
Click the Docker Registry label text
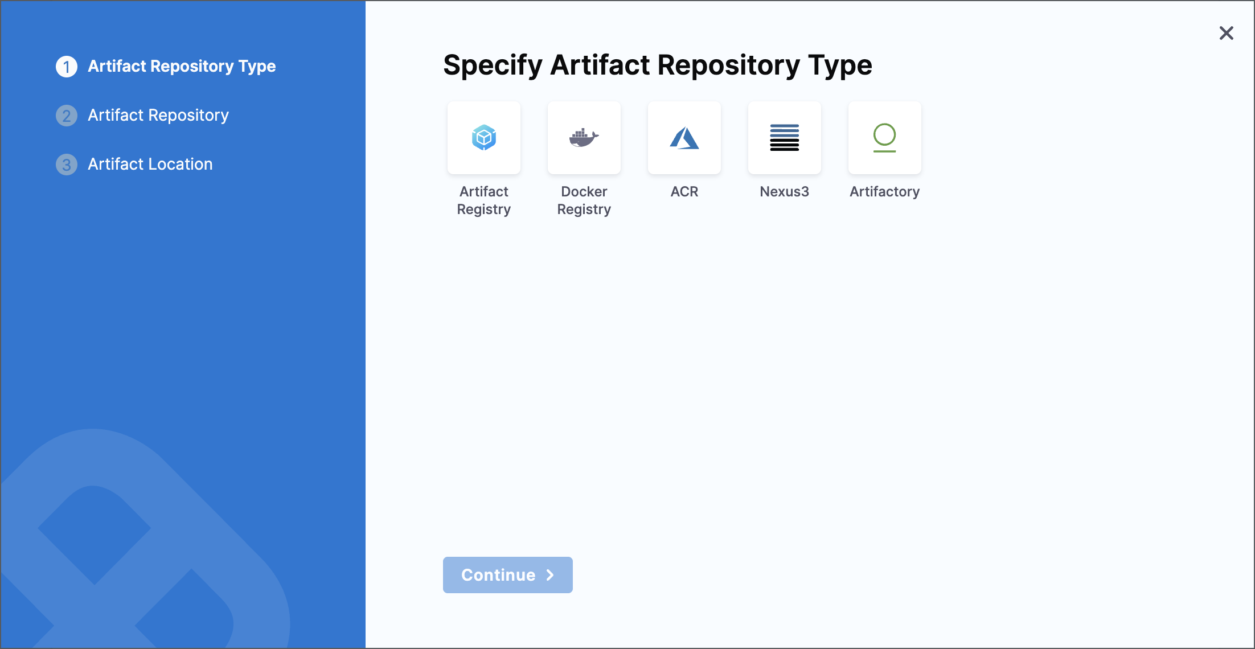[584, 200]
